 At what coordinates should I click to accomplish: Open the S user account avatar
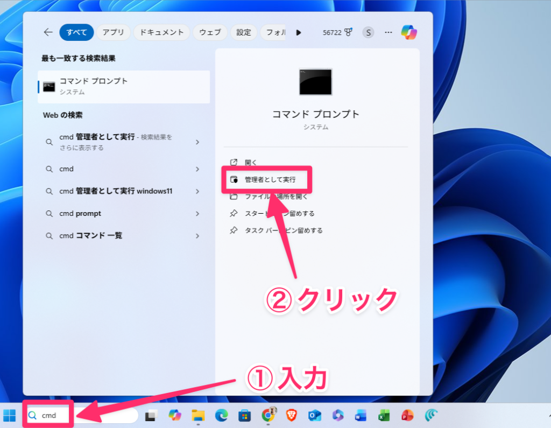(x=368, y=32)
